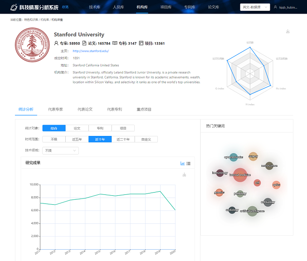Image resolution: width=307 pixels, height=261 pixels.
Task: Click the genetics keyword bubble
Action: tap(219, 193)
